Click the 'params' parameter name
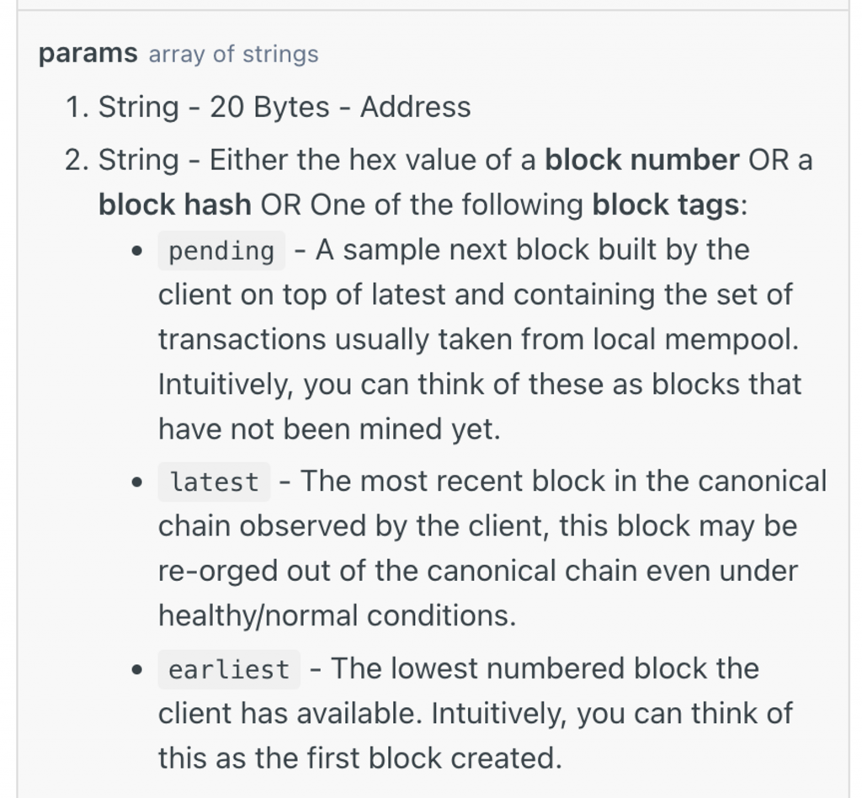Screen dimensions: 862x798 (x=88, y=54)
